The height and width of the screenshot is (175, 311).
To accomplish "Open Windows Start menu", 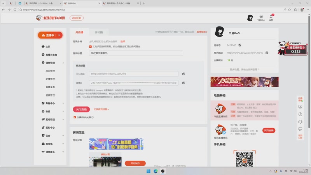I will coord(149,171).
